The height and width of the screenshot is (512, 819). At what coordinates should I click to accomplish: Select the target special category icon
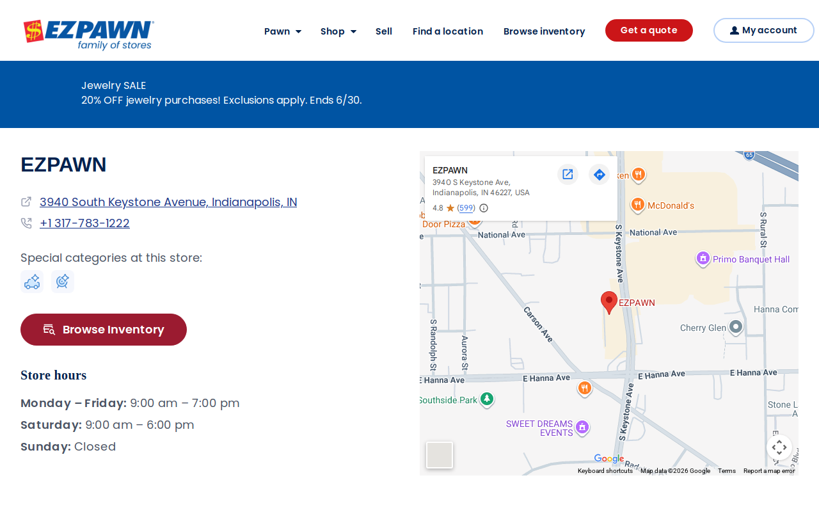click(x=63, y=282)
